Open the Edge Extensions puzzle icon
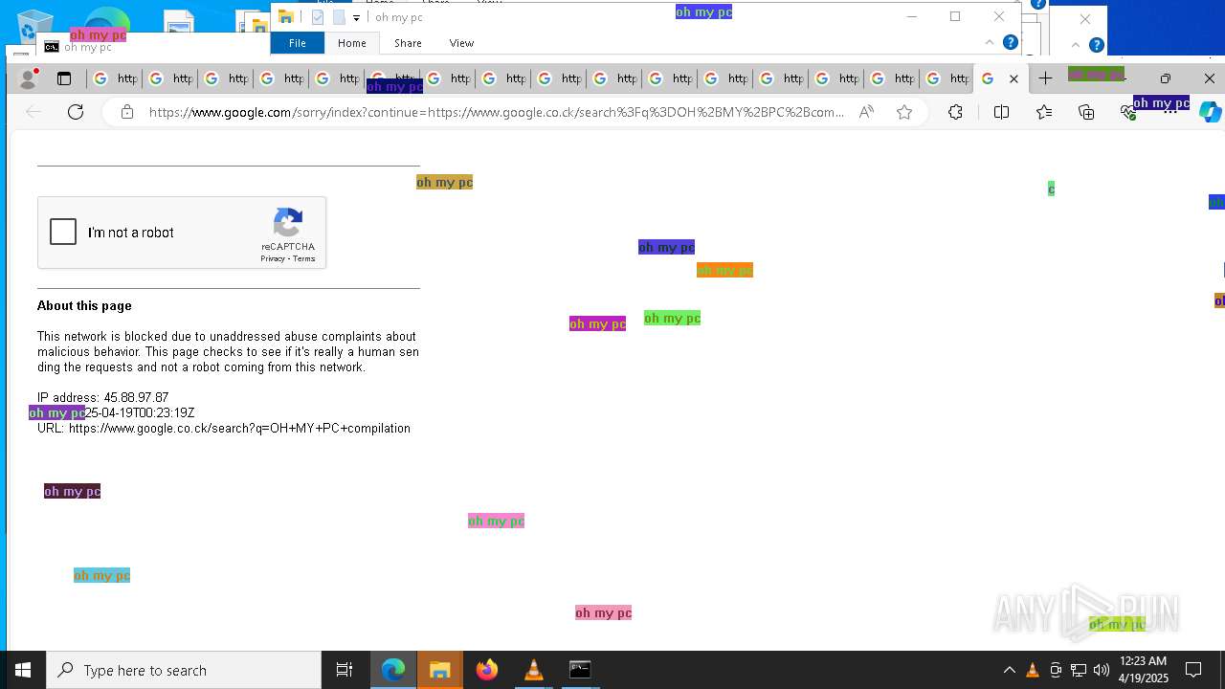 click(x=955, y=112)
